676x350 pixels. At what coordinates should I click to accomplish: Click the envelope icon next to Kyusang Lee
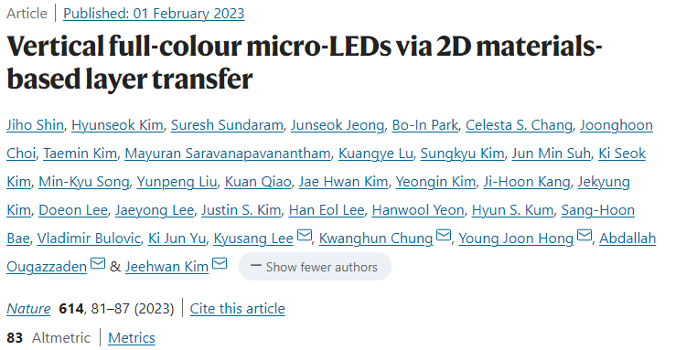point(305,236)
